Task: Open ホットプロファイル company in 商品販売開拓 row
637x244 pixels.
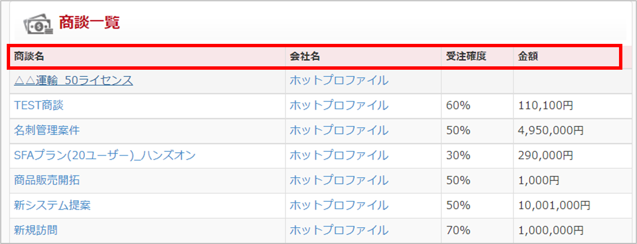Action: click(x=339, y=180)
